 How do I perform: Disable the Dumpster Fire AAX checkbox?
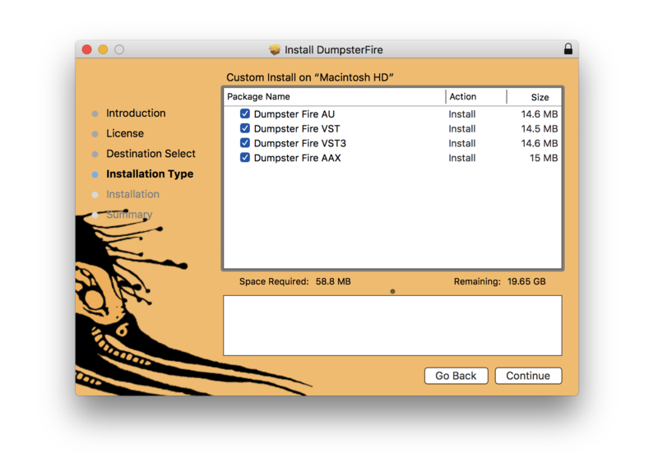tap(244, 158)
